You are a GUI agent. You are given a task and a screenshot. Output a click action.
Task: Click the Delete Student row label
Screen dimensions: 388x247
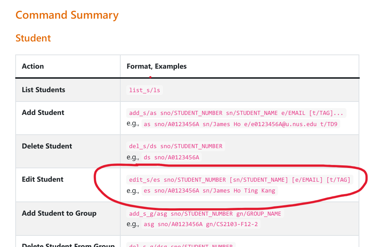pos(47,146)
